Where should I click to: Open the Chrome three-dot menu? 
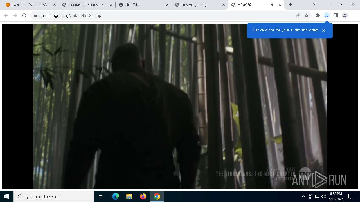(354, 15)
